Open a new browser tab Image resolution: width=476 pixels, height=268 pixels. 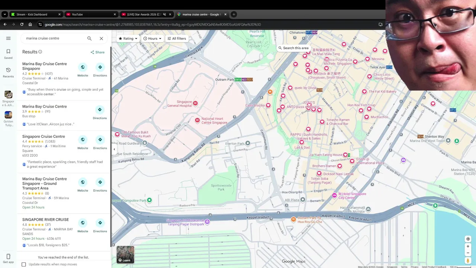click(x=234, y=15)
